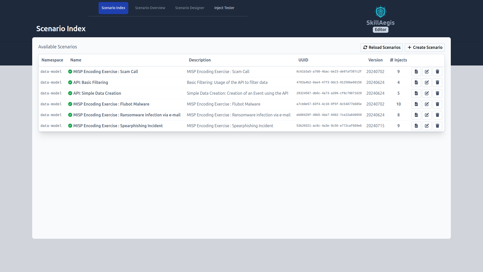Click the edit icon for Ransomware infection scenario
This screenshot has height=272, width=483.
click(427, 115)
